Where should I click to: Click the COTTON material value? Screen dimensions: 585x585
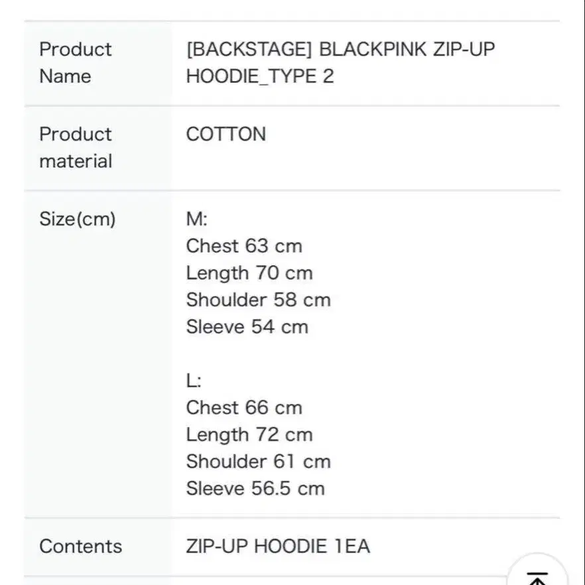coord(226,134)
